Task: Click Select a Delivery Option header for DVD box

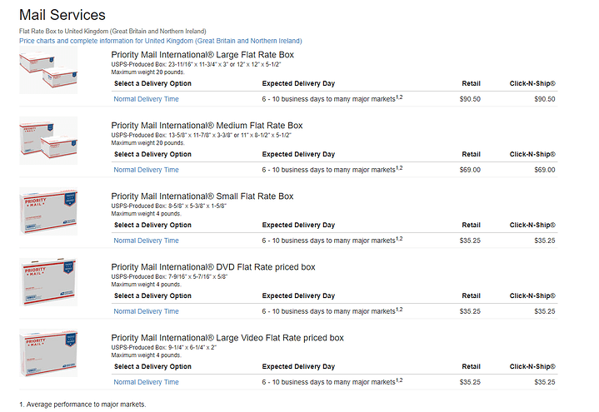Action: click(x=152, y=295)
